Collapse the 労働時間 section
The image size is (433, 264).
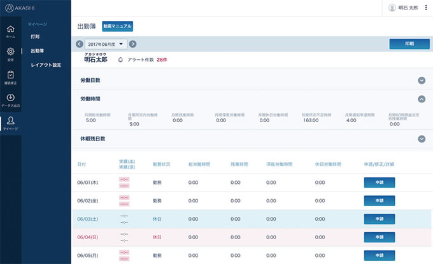421,99
